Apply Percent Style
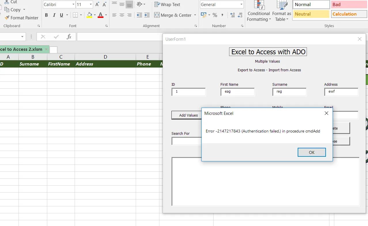Screen dimensions: 368x226 pos(215,15)
